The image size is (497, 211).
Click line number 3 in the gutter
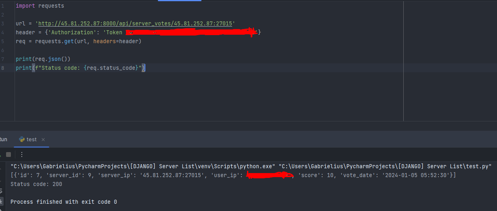click(x=3, y=23)
